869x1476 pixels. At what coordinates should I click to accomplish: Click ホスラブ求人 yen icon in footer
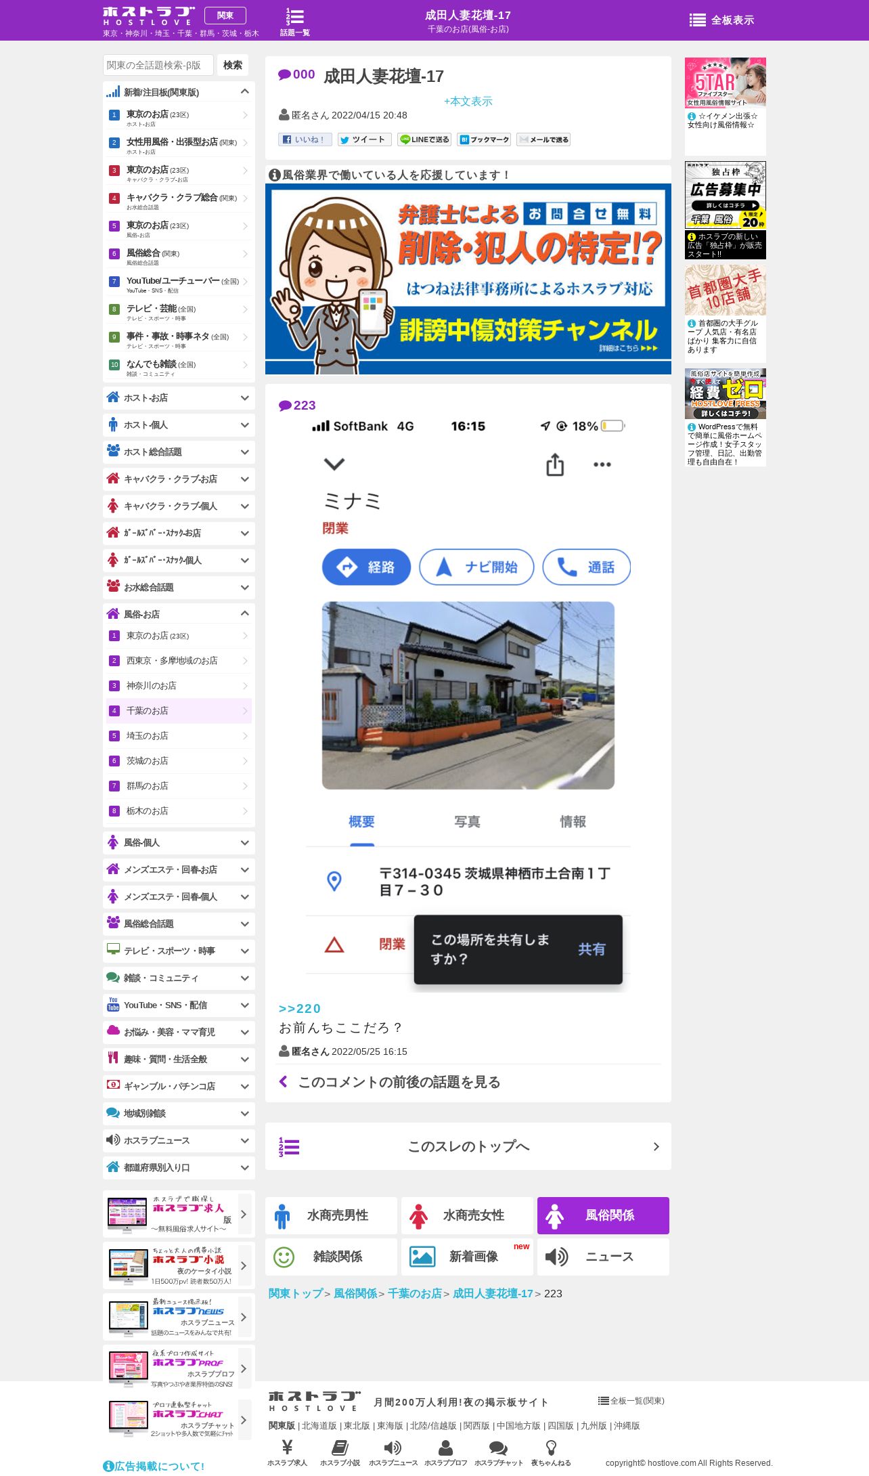point(287,1452)
